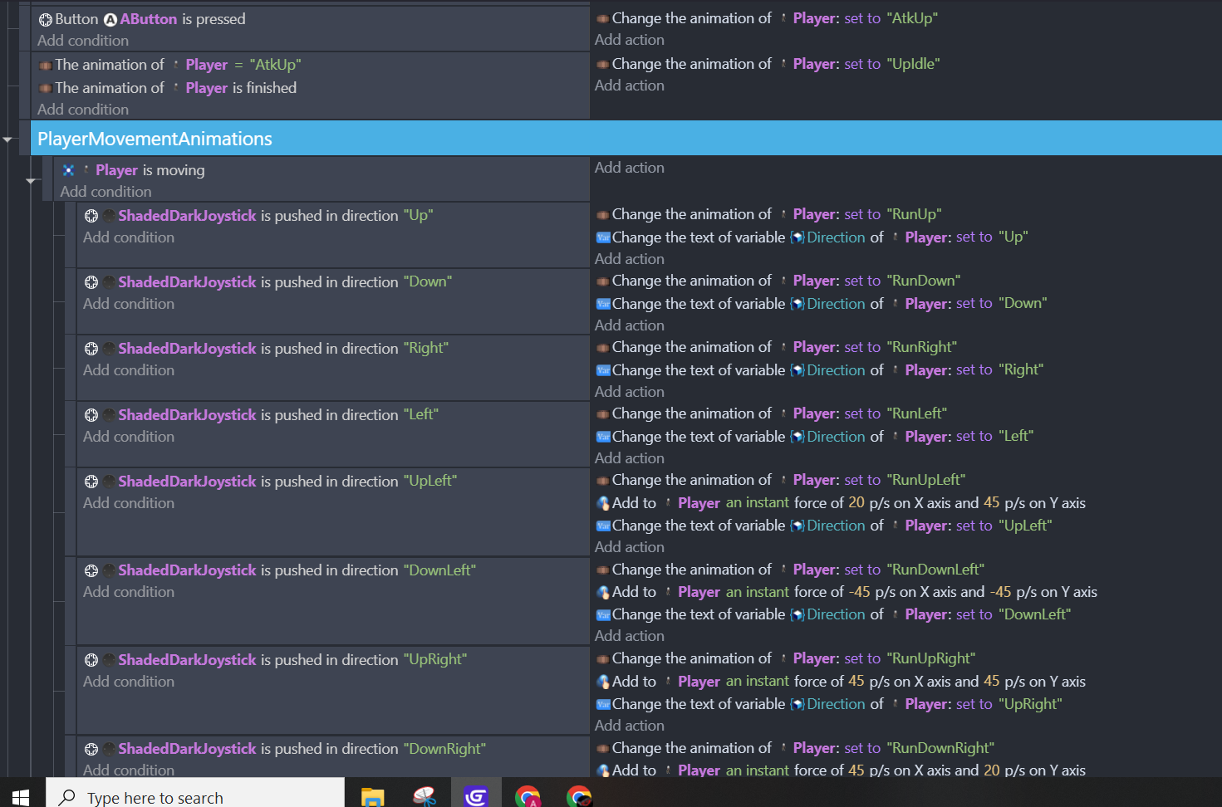Add condition under Player is moving
This screenshot has width=1222, height=807.
pyautogui.click(x=106, y=192)
